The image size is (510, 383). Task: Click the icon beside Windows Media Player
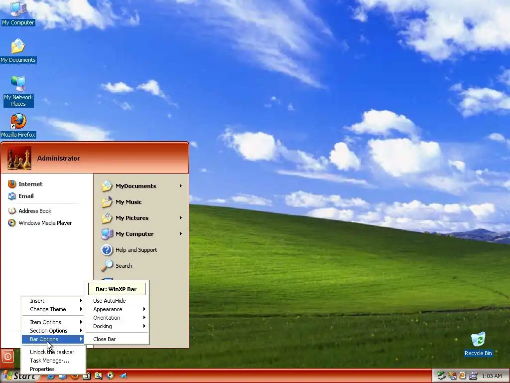tap(12, 223)
